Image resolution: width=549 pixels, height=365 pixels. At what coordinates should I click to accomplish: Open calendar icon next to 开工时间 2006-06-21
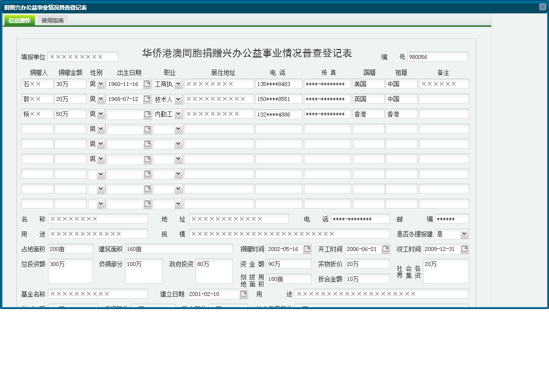point(385,249)
